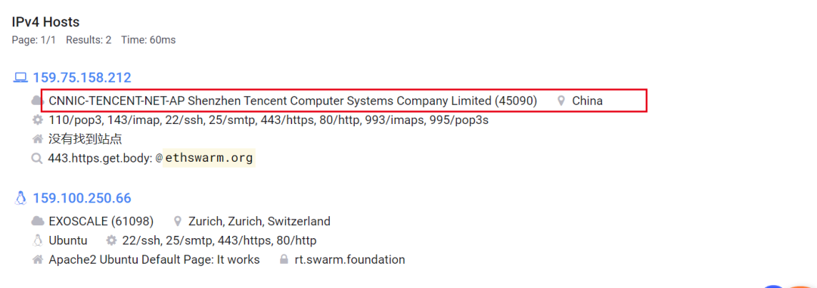This screenshot has width=817, height=288.
Task: Click cloud icon next to EXOSCALE
Action: (x=38, y=221)
